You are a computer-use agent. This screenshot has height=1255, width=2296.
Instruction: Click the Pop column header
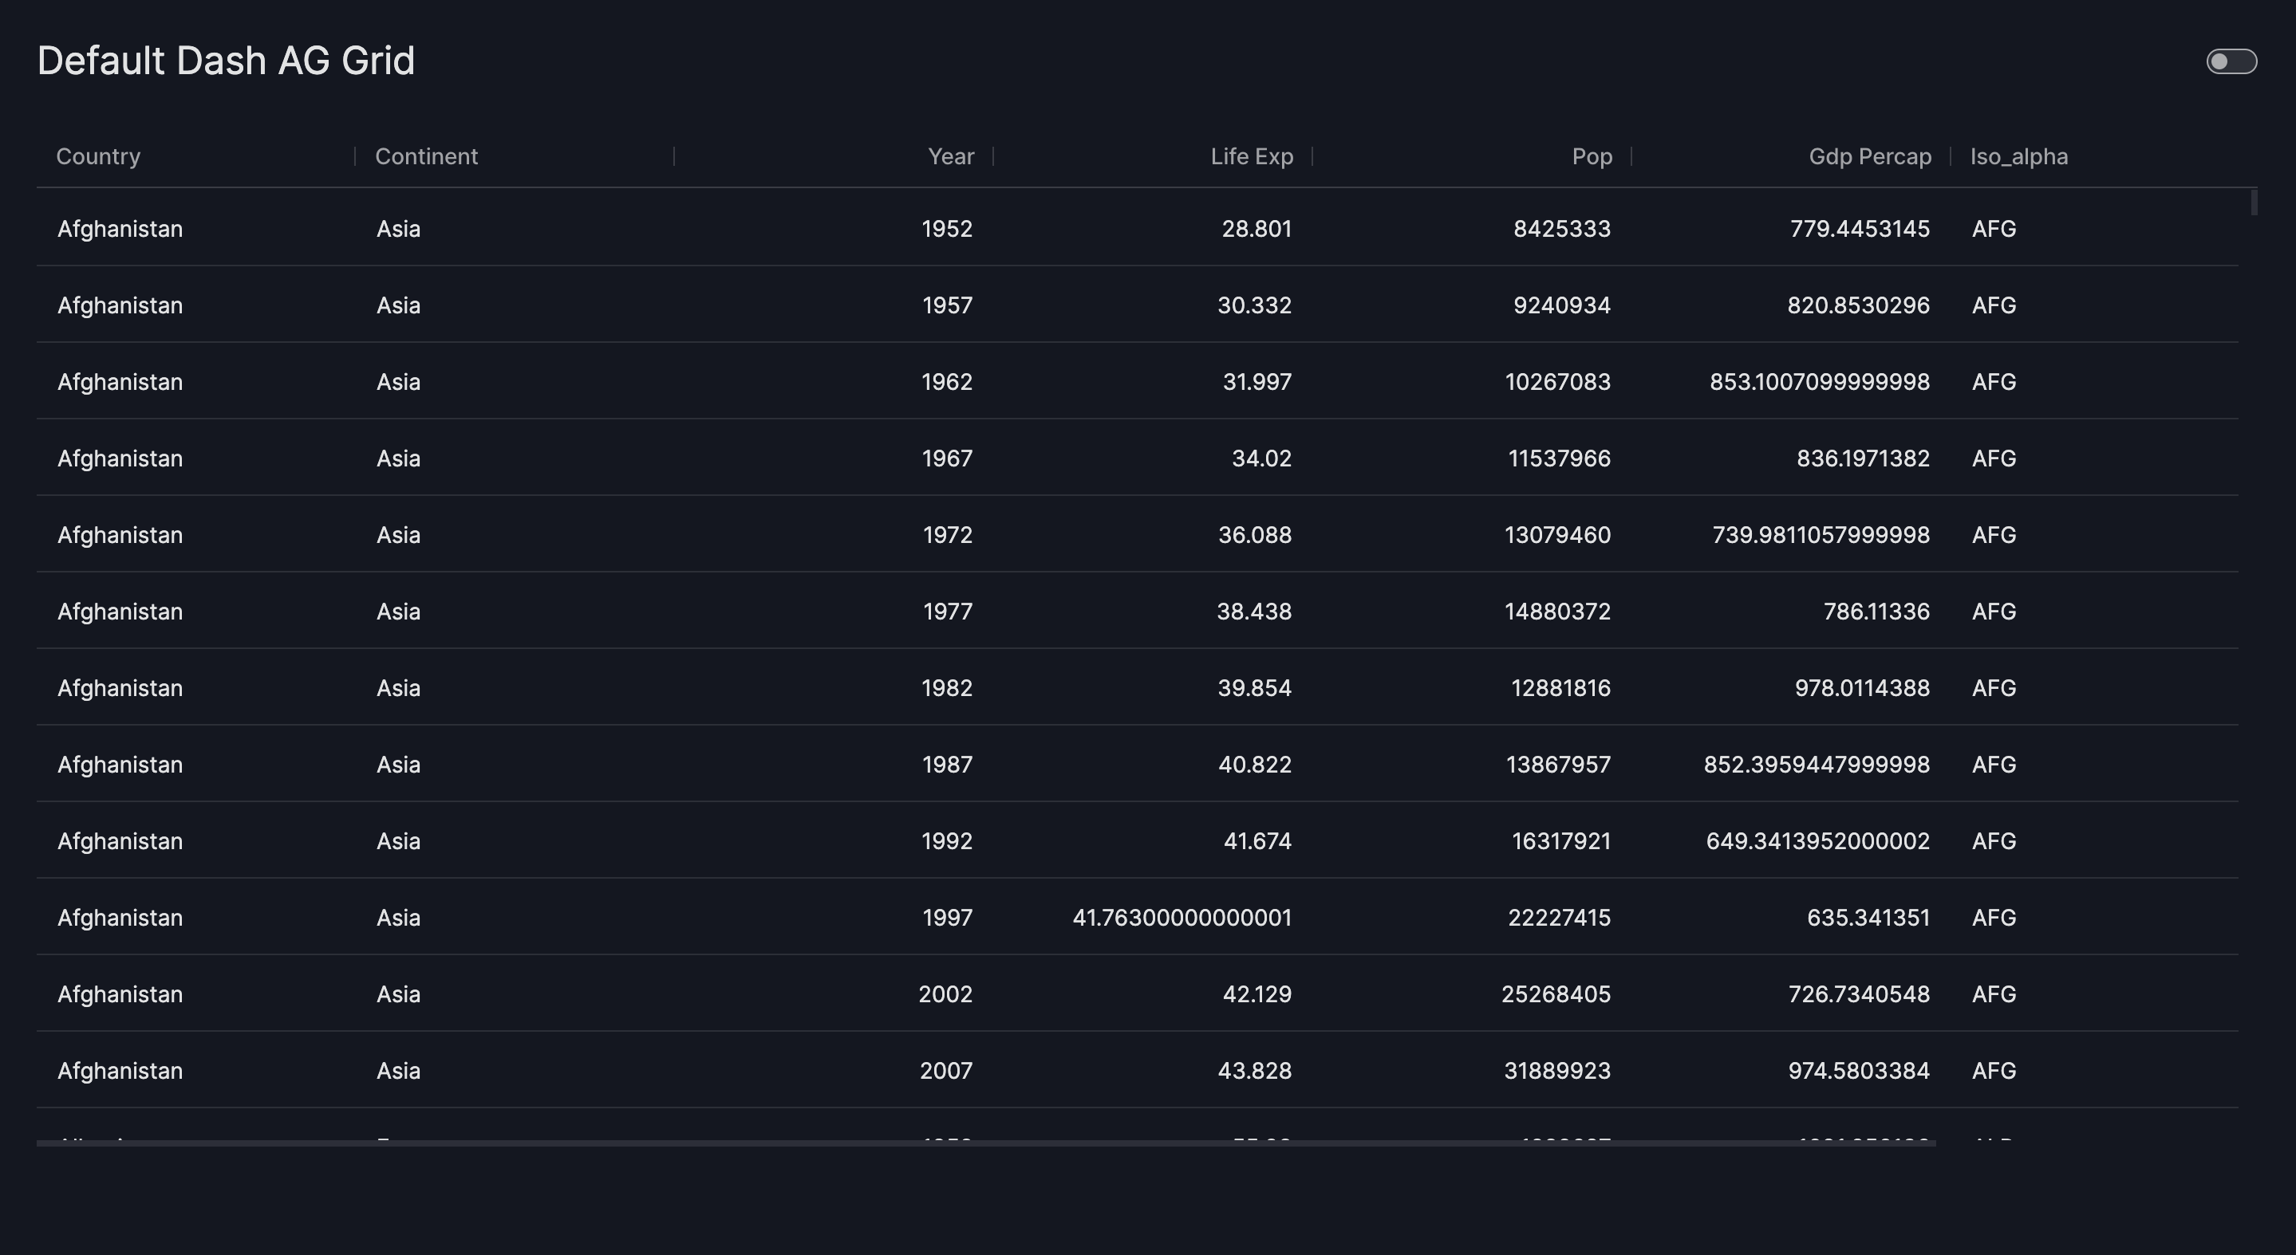1591,157
